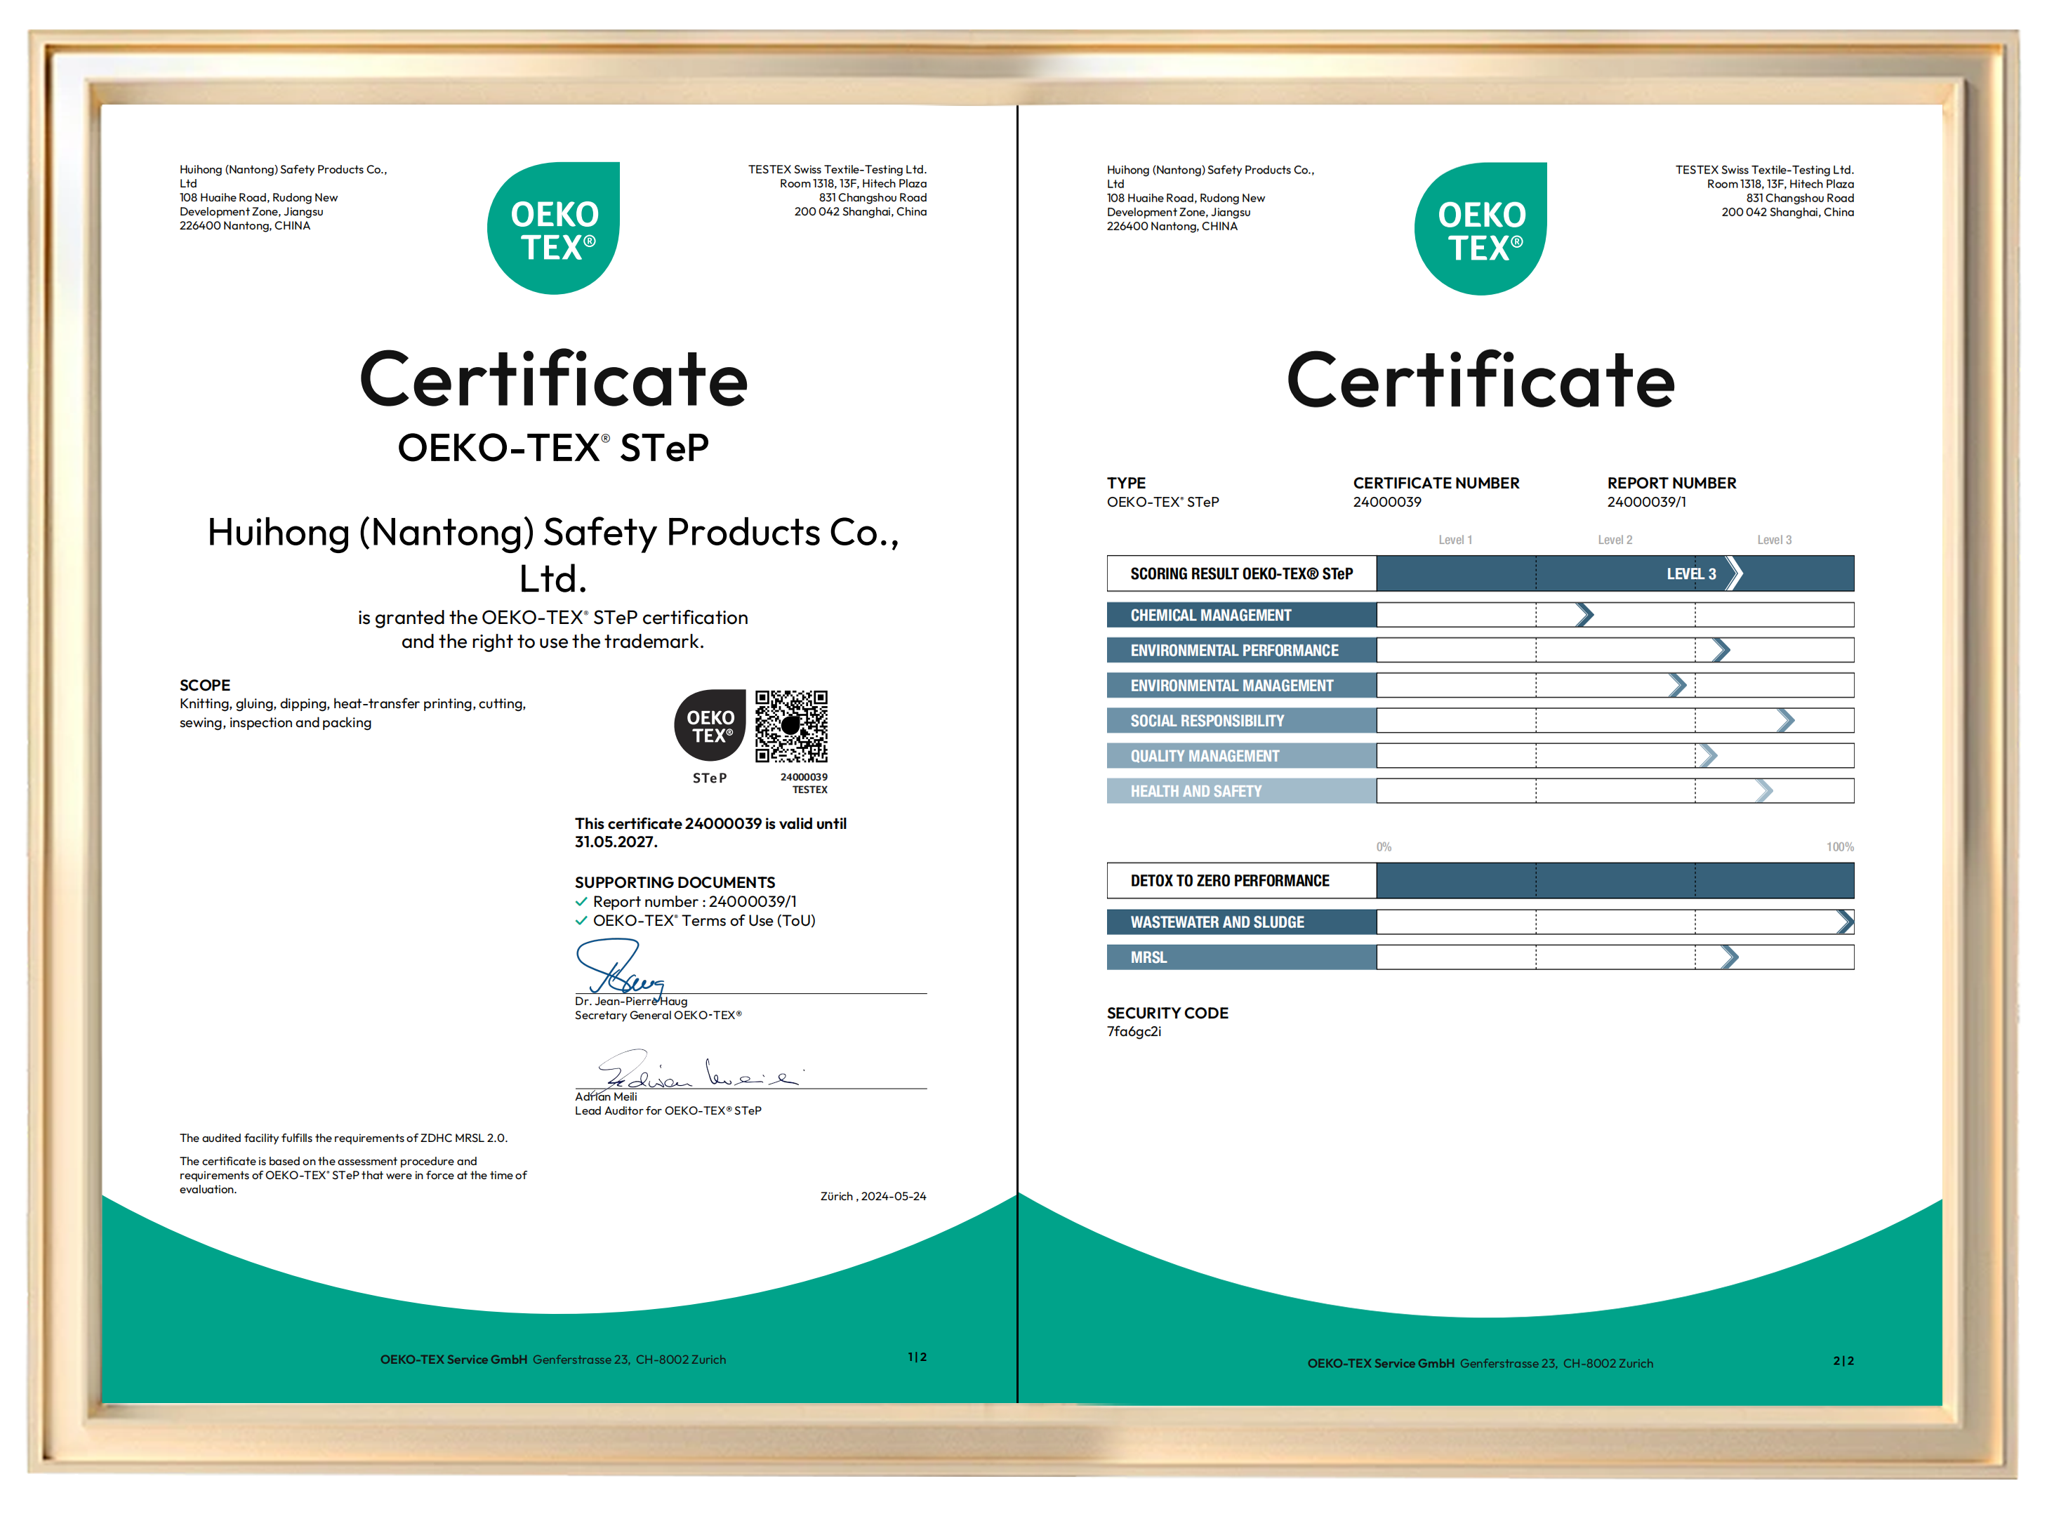
Task: Click the OEKO-TEX Service GmbH footer address on right page
Action: pyautogui.click(x=1480, y=1364)
